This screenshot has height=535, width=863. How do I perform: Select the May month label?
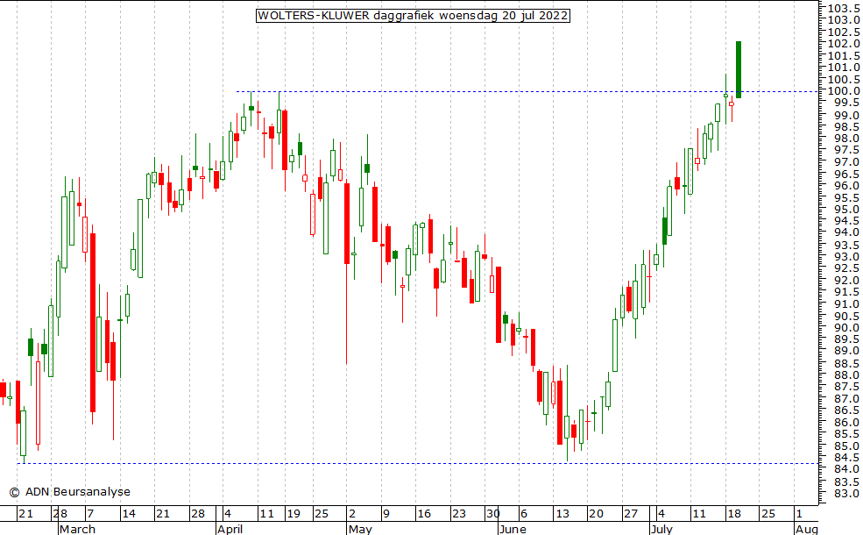(360, 529)
